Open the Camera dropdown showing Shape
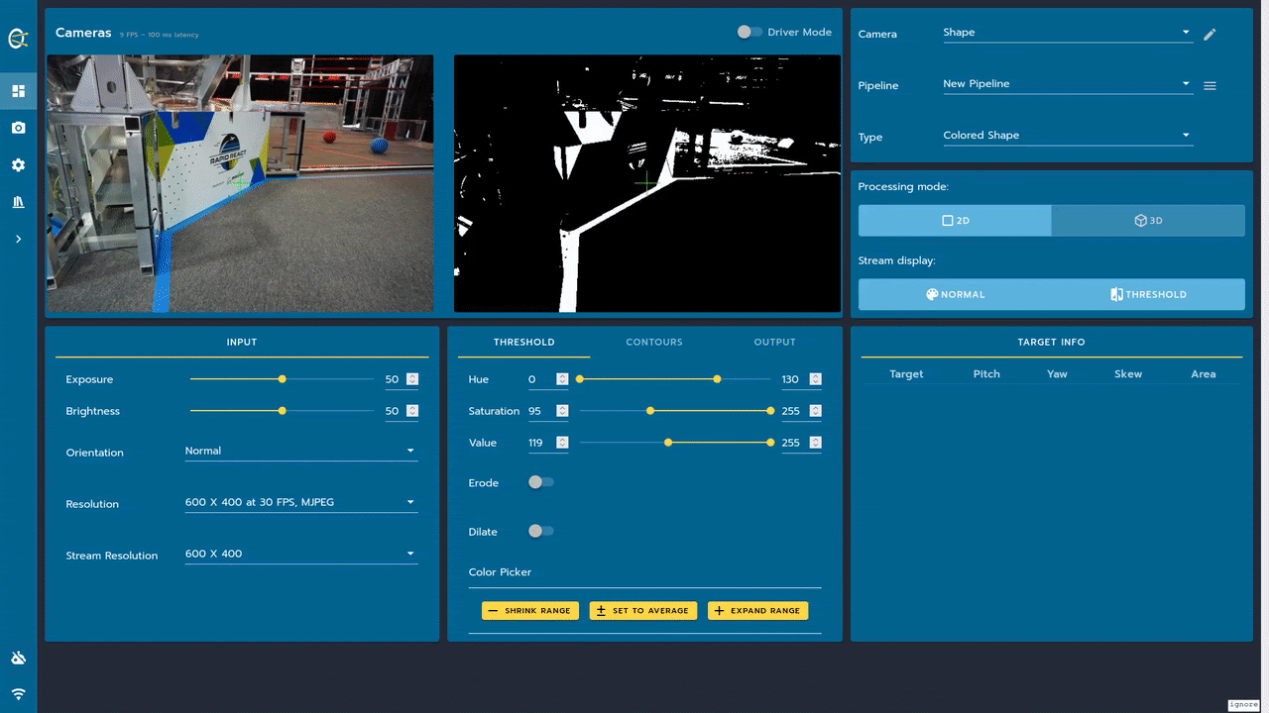The height and width of the screenshot is (713, 1269). 1067,33
